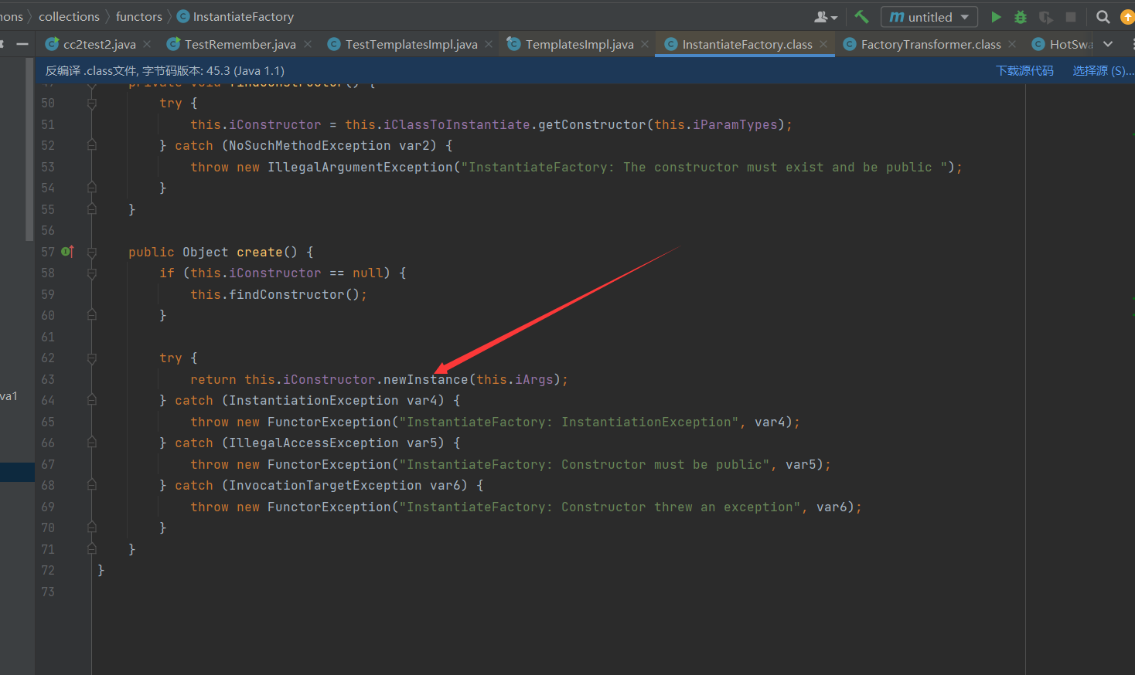Click the functors breadcrumb

point(139,16)
